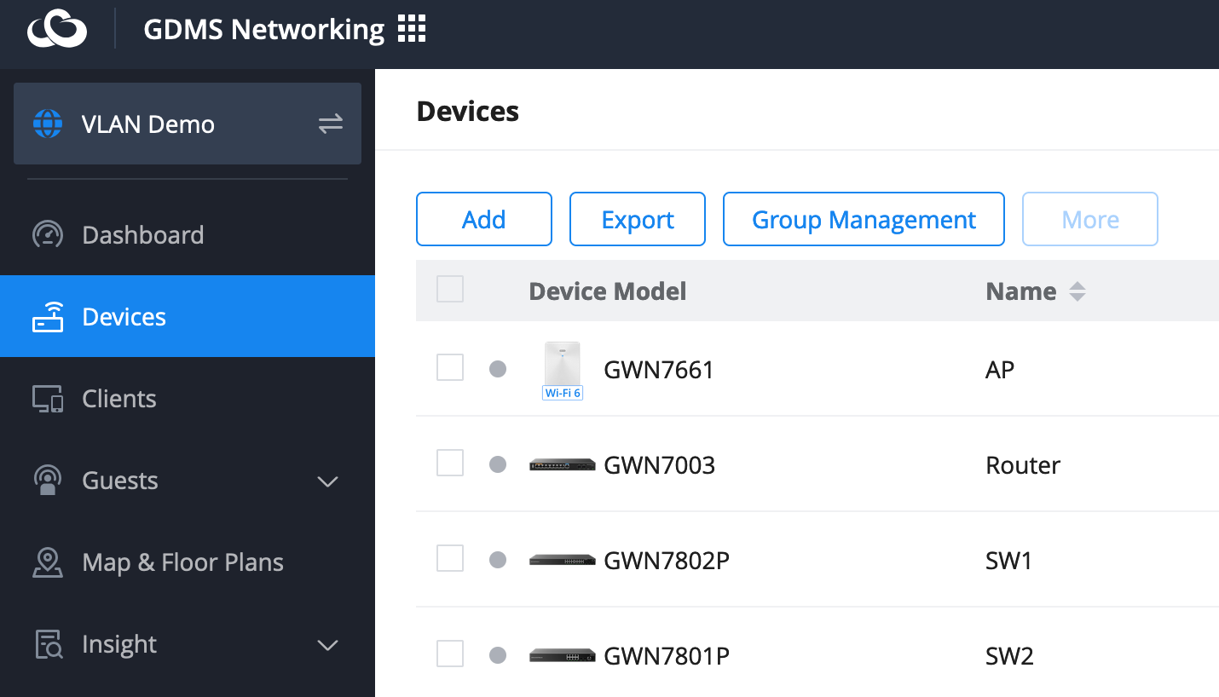Click the Clients monitor icon
This screenshot has height=697, width=1219.
(48, 399)
